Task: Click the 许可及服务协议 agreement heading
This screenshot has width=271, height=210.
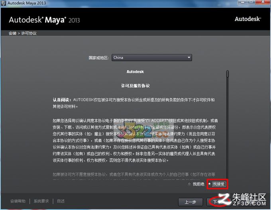Action: (135, 86)
